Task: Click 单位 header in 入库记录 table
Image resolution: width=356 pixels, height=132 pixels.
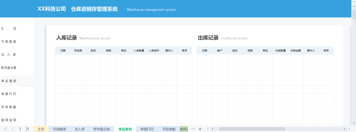Action: coord(124,51)
